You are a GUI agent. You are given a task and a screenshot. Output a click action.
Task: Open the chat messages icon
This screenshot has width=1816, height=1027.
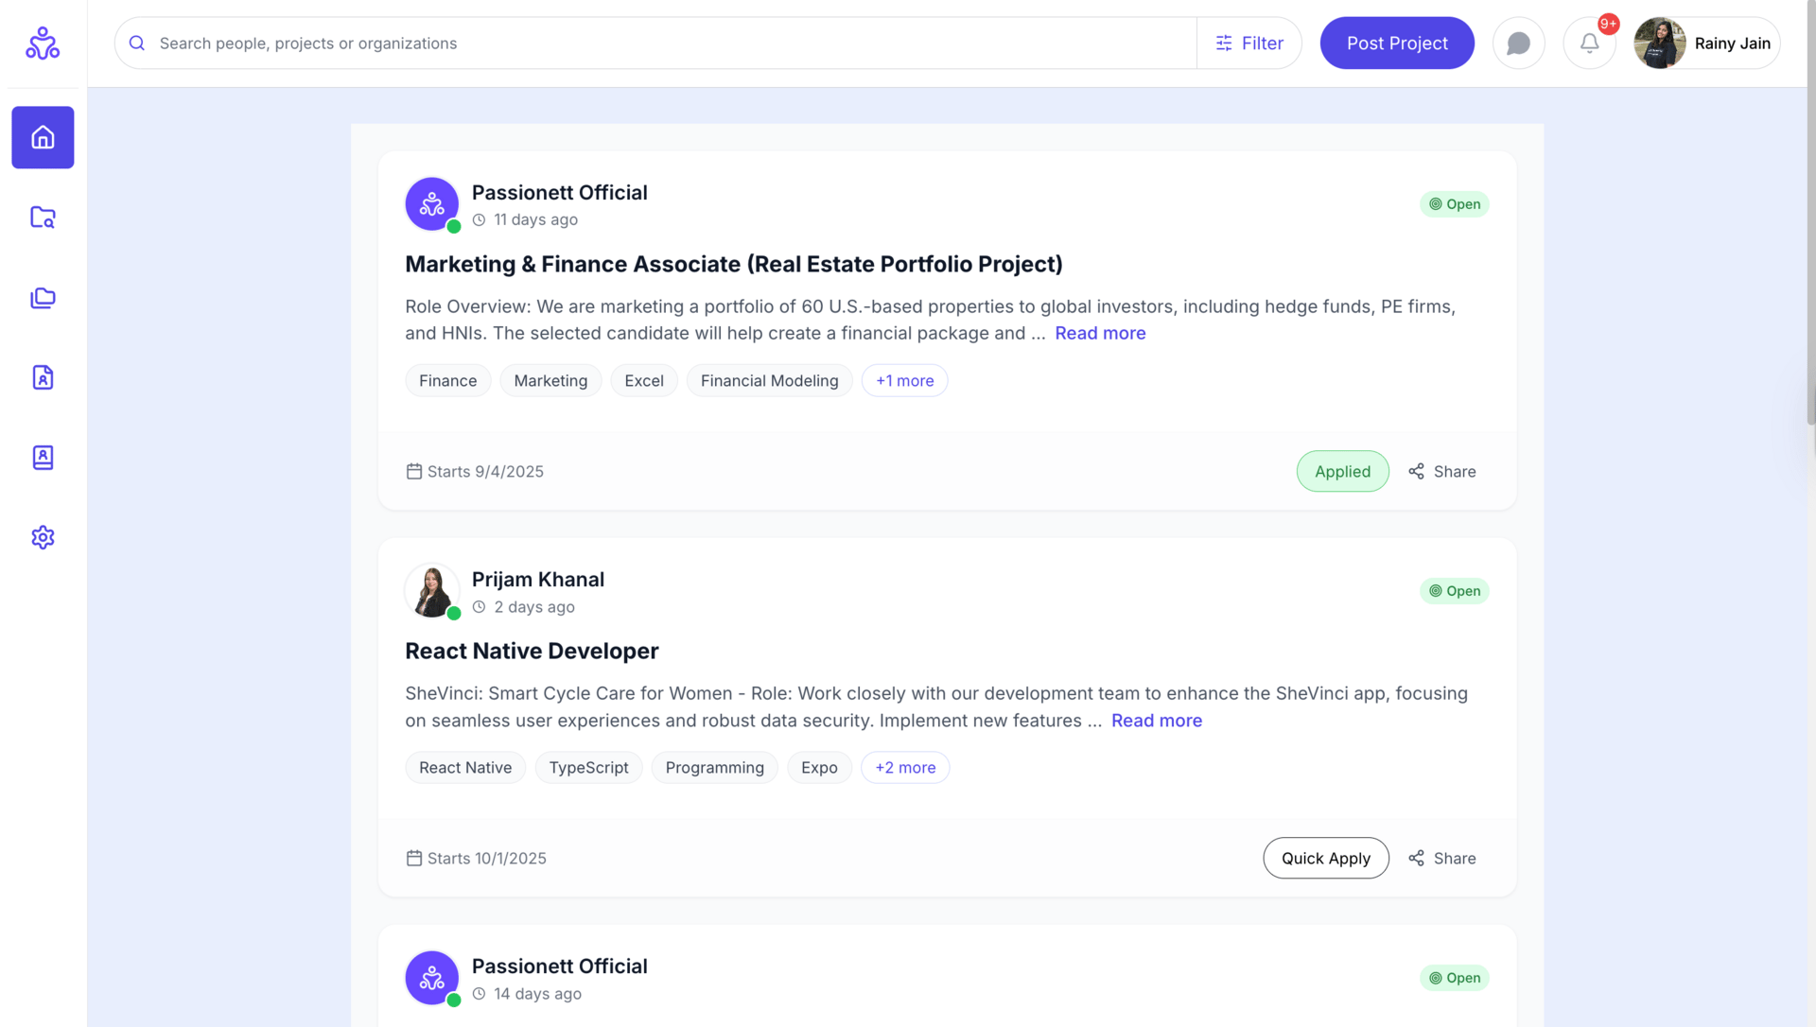[1518, 44]
